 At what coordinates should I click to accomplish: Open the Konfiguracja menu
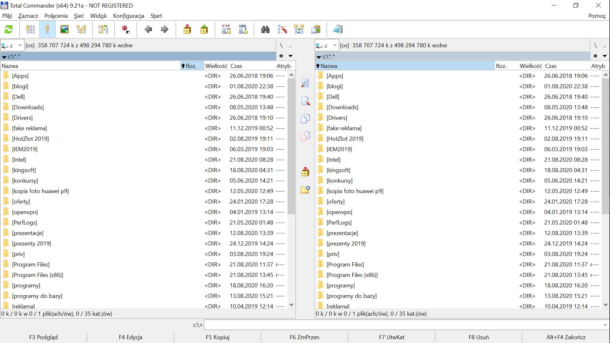[129, 16]
